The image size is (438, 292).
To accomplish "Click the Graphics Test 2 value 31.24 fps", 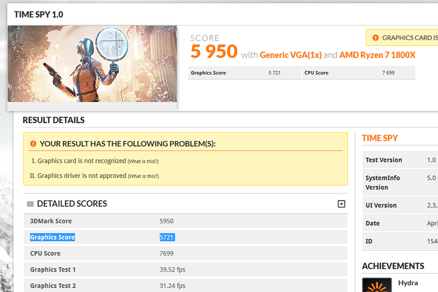I will (172, 286).
